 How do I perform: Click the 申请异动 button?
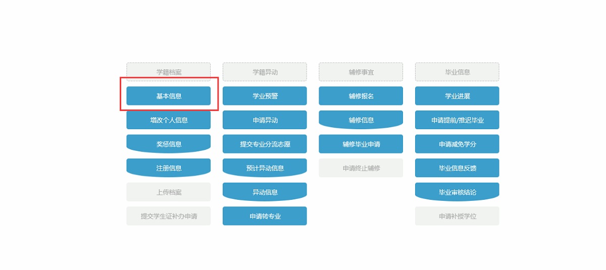click(265, 120)
